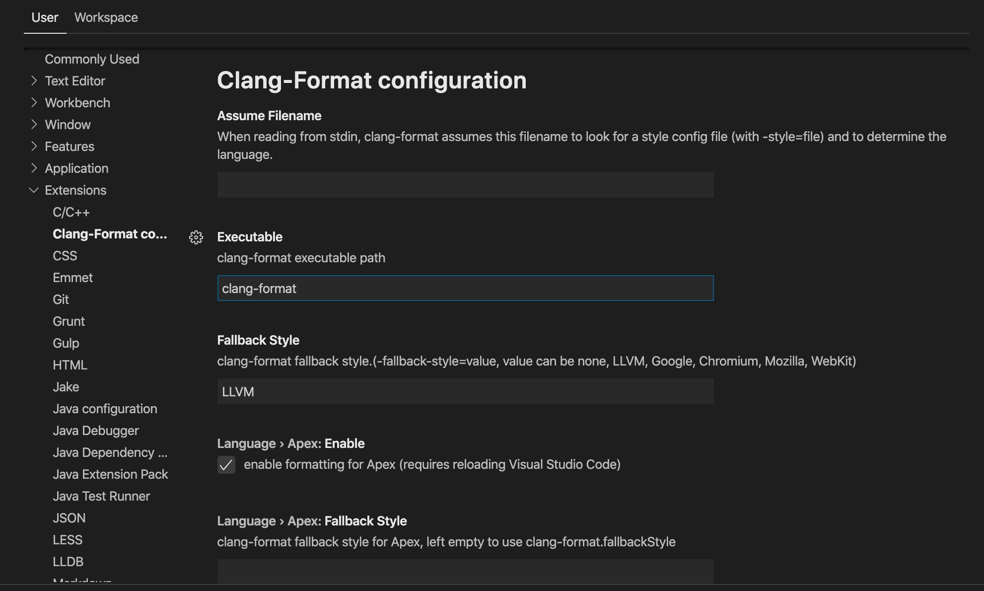Switch to the Workspace settings tab
Image resolution: width=984 pixels, height=591 pixels.
106,17
